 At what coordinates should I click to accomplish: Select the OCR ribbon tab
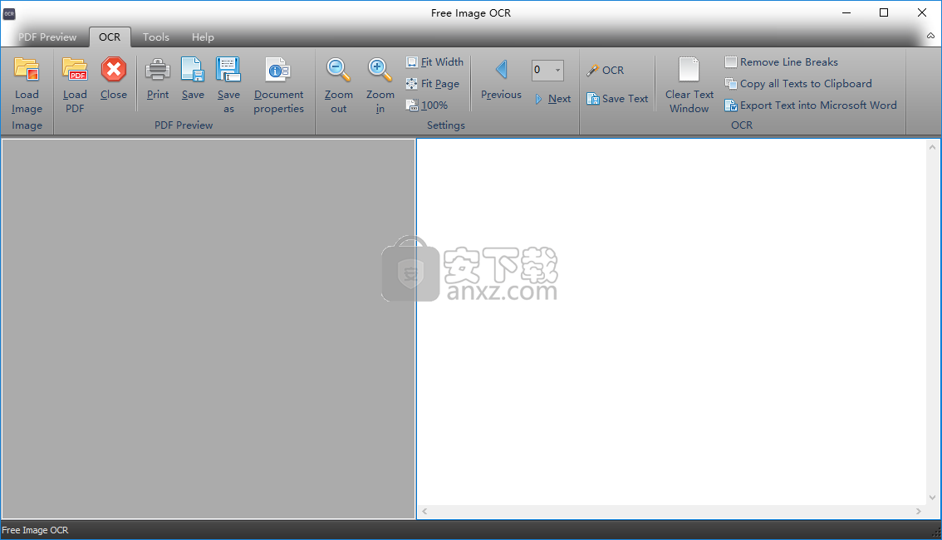point(110,37)
